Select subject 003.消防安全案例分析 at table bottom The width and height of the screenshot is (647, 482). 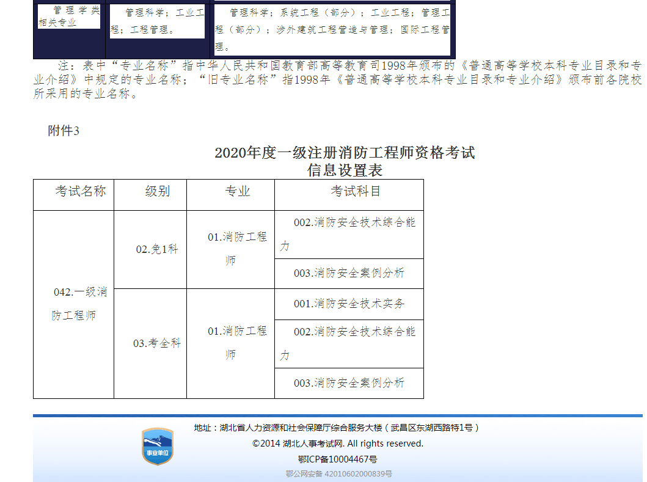pyautogui.click(x=348, y=383)
